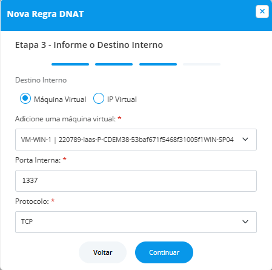Image resolution: width=272 pixels, height=270 pixels.
Task: Click the first step progress bar segment
Action: [70, 64]
